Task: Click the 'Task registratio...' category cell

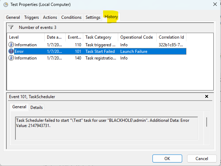Action: [x=101, y=58]
